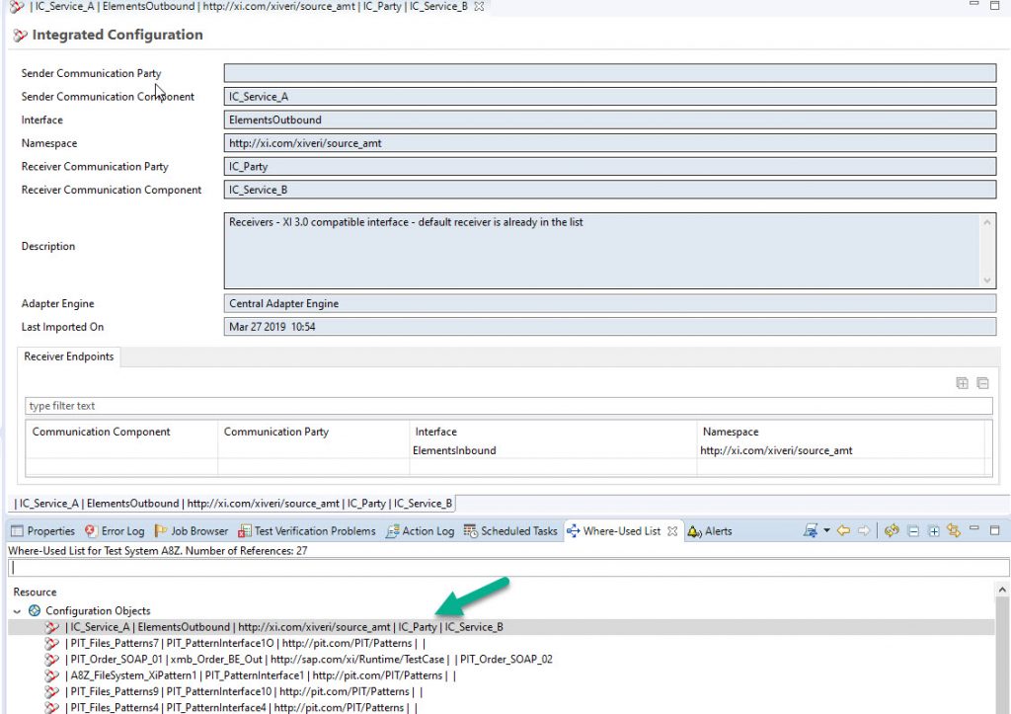Click the Configuration Objects globe icon
Image resolution: width=1011 pixels, height=714 pixels.
coord(35,610)
